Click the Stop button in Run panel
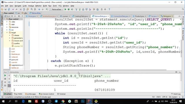This screenshot has height=104, width=185. tap(5, 79)
